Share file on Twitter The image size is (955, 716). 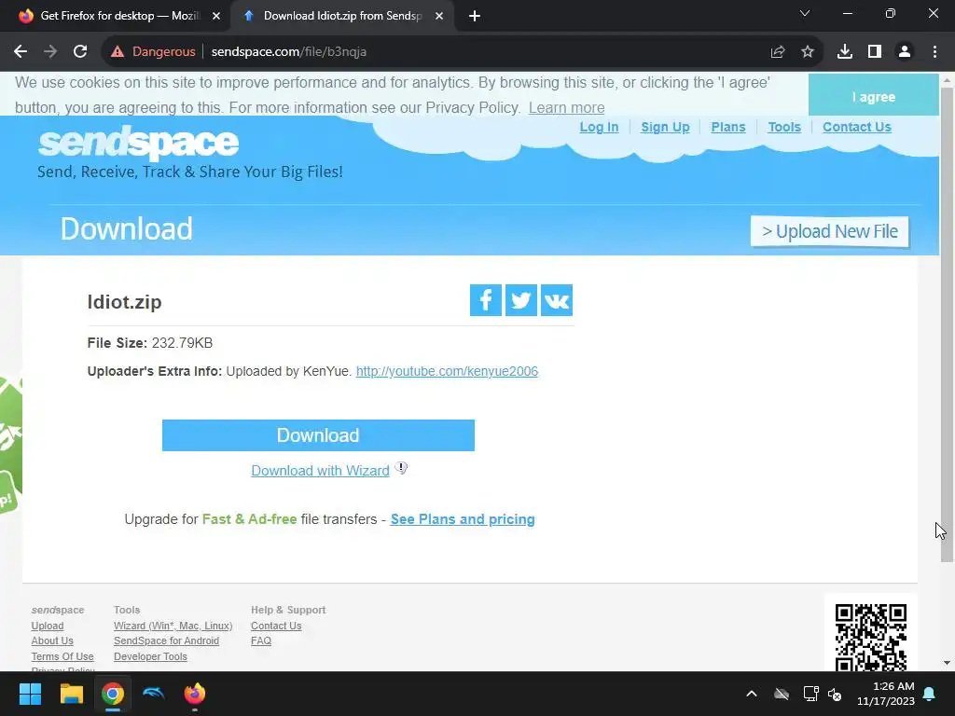[x=520, y=300]
